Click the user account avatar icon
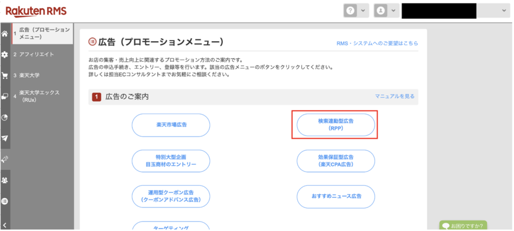 380,11
